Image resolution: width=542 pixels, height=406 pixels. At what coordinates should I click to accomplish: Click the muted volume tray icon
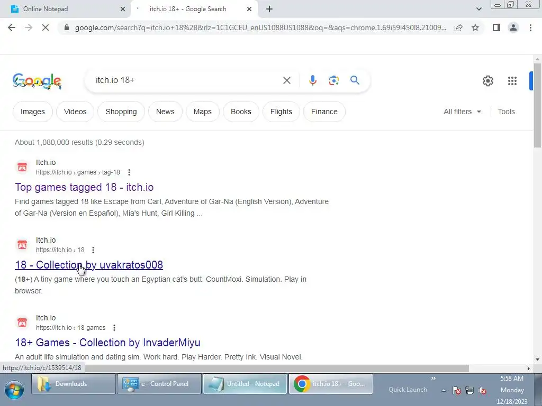click(x=482, y=391)
